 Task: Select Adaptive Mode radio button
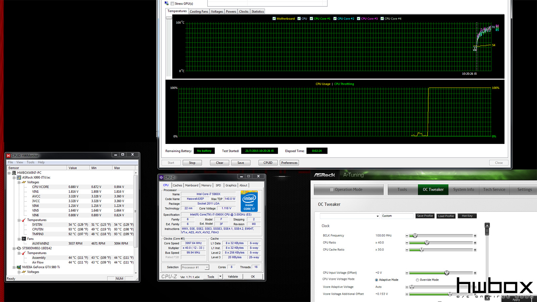pos(377,280)
